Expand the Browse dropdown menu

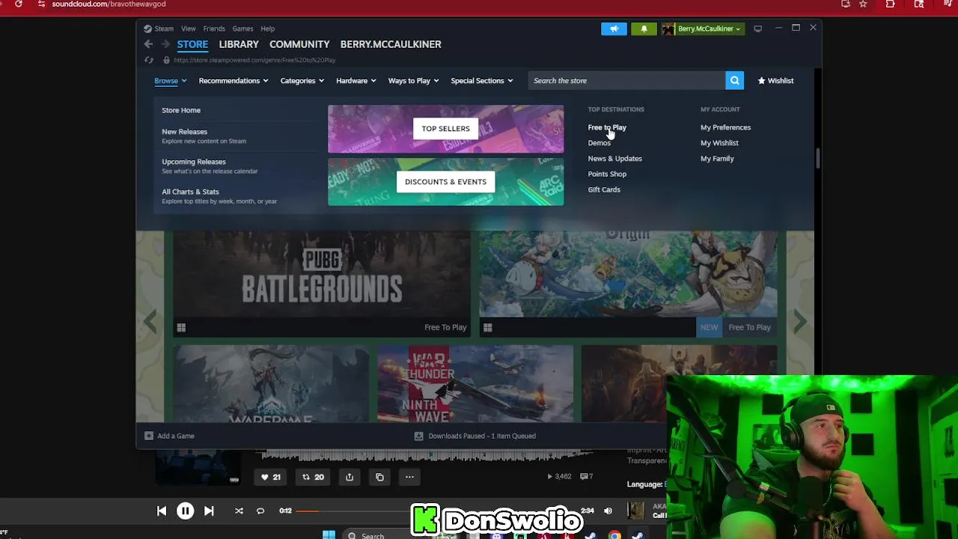[x=171, y=81]
